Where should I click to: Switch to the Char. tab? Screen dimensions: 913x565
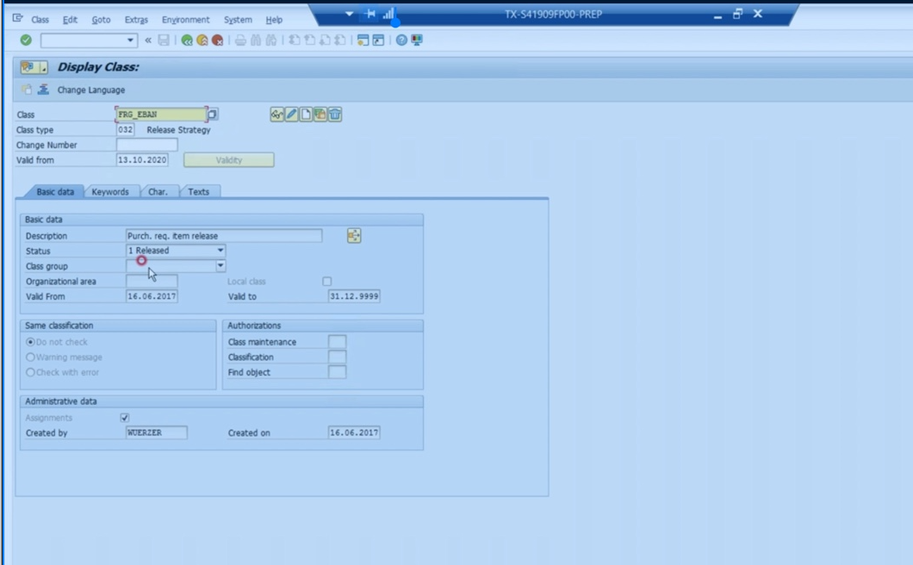158,191
